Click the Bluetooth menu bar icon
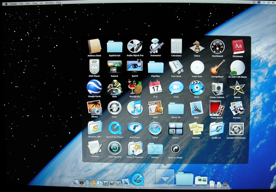The image size is (276, 192). 264,2
